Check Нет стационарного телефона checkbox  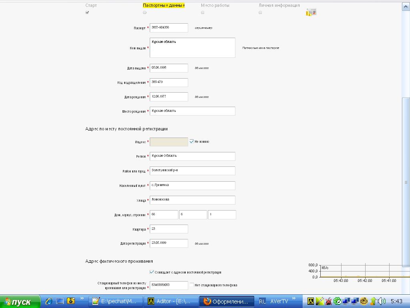[192, 285]
